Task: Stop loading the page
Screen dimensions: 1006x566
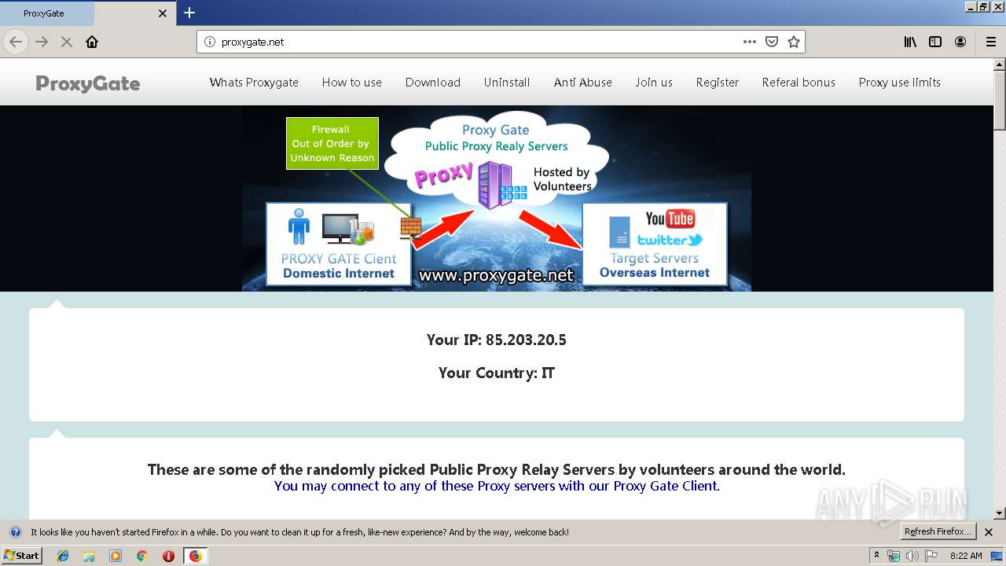Action: click(x=67, y=42)
